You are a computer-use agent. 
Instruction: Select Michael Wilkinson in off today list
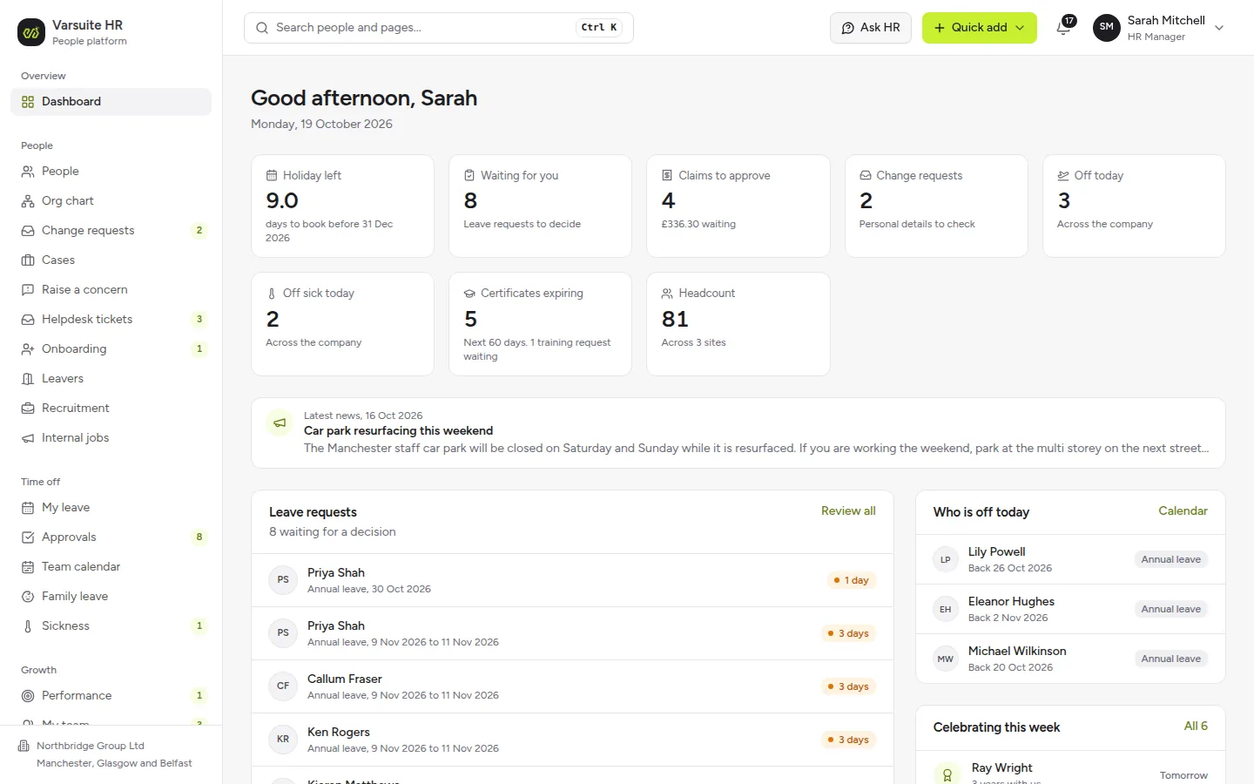tap(1070, 659)
